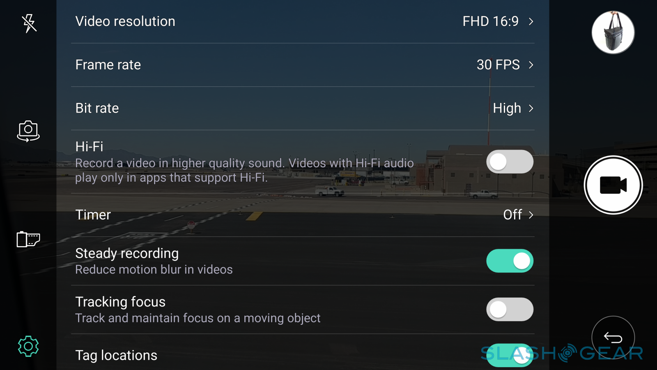Tap the camera mode film icon
Screen dimensions: 657x370
[x=28, y=239]
